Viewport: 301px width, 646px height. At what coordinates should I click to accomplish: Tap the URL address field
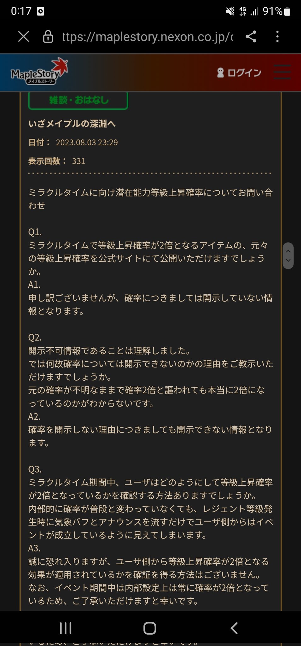point(148,37)
